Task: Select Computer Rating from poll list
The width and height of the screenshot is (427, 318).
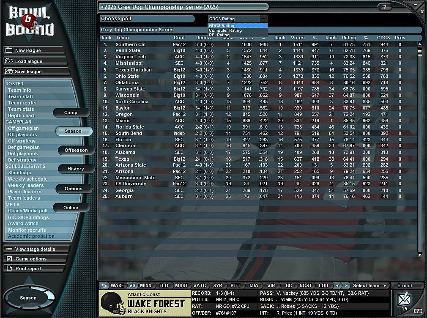Action: click(238, 30)
